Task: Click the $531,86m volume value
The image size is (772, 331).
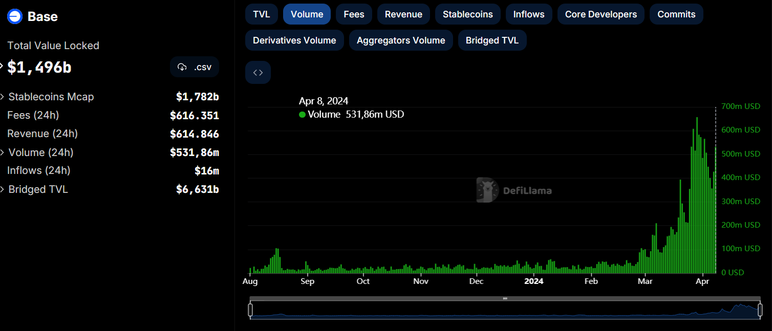Action: pyautogui.click(x=195, y=152)
